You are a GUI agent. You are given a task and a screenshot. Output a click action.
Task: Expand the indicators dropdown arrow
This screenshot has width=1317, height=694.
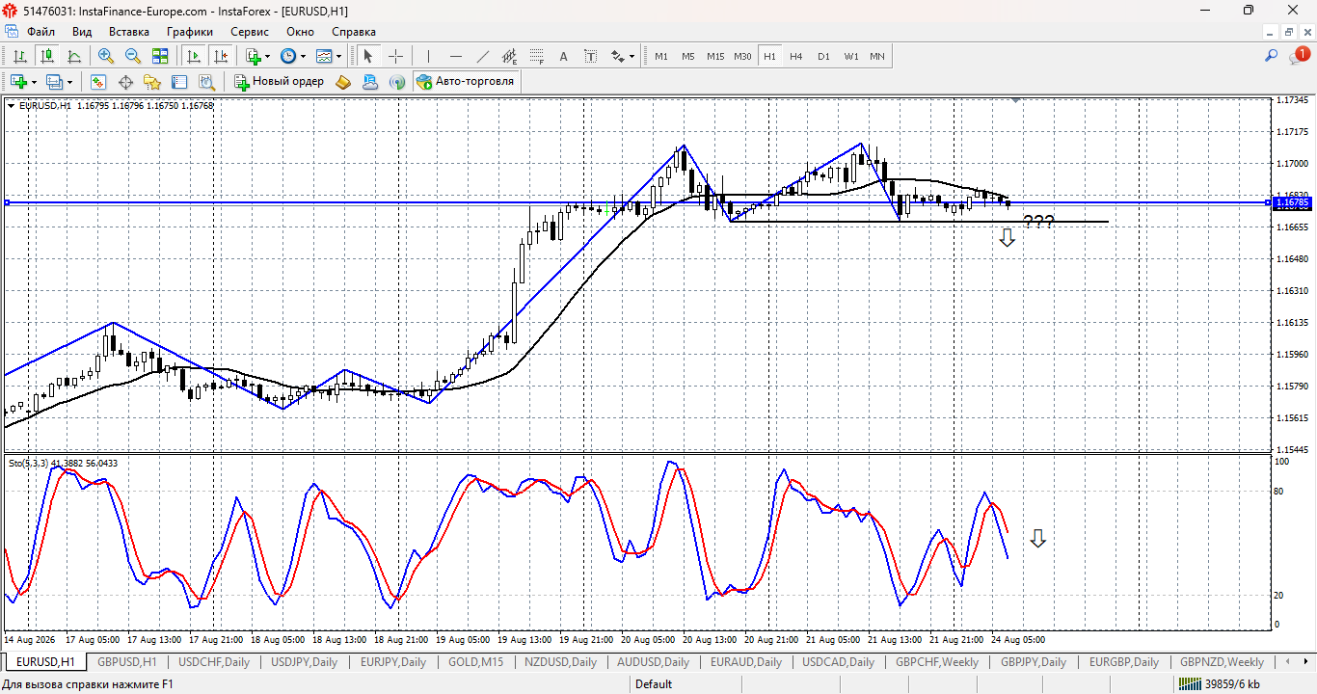tap(268, 57)
